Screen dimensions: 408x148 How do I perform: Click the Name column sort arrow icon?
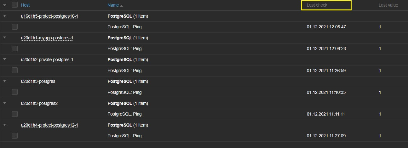coord(122,5)
